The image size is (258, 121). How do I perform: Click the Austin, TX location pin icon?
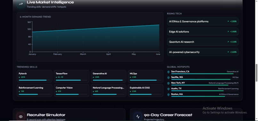click(168, 89)
